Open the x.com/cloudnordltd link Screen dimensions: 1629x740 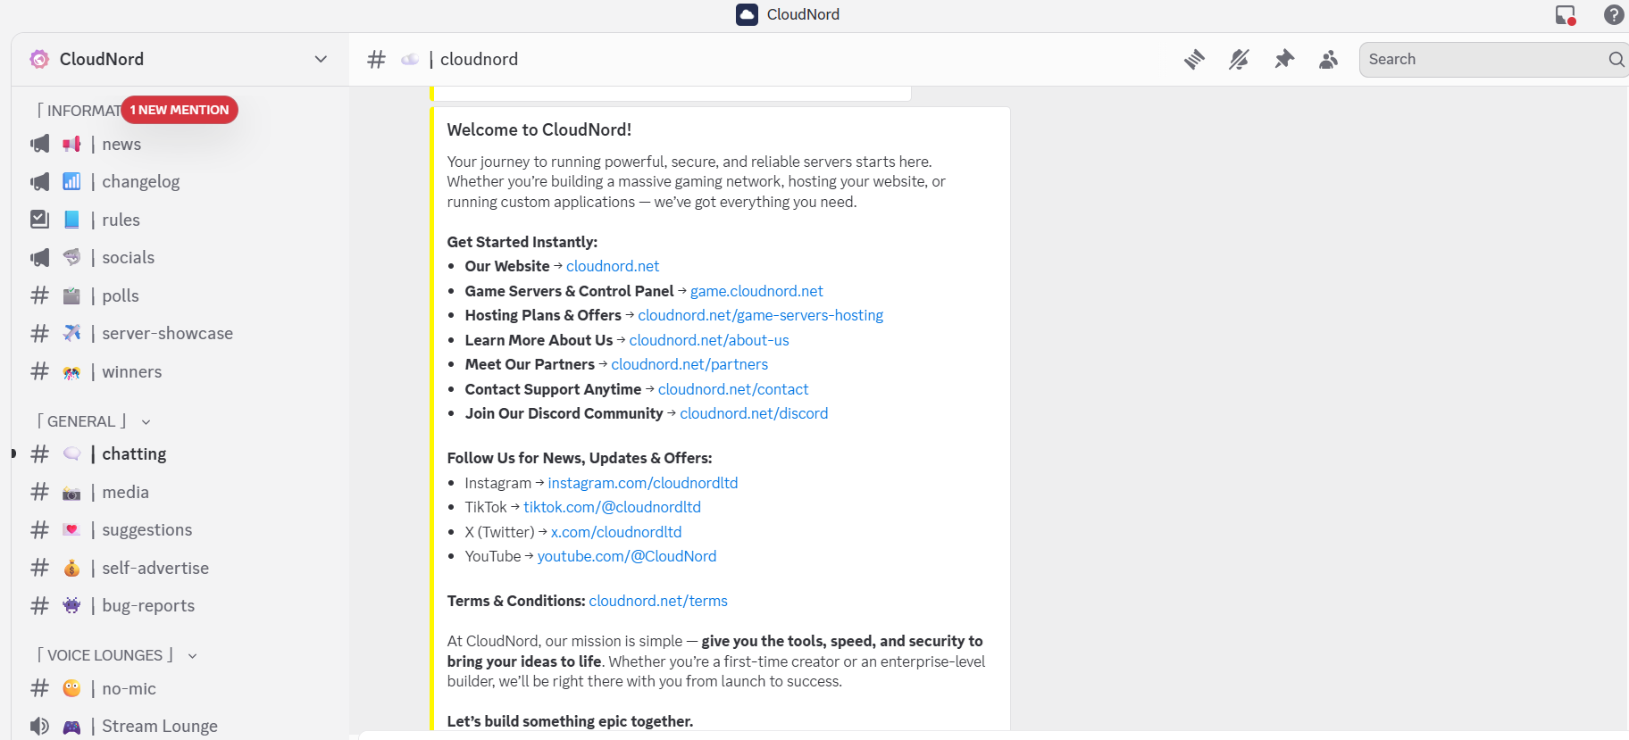pos(616,532)
